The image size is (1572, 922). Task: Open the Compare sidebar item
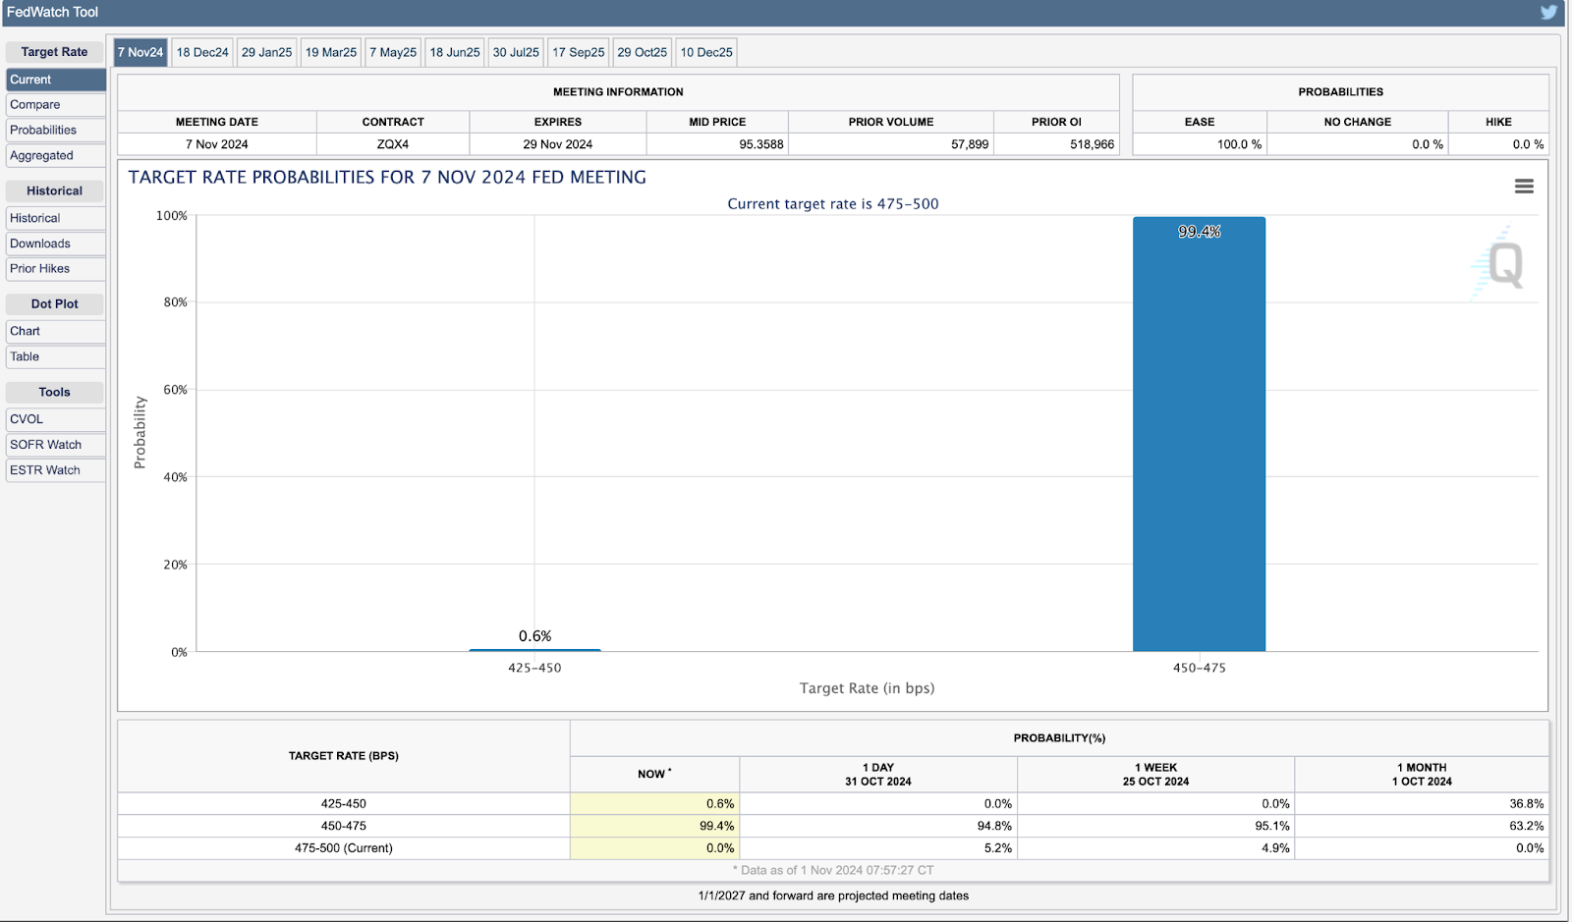click(x=55, y=105)
